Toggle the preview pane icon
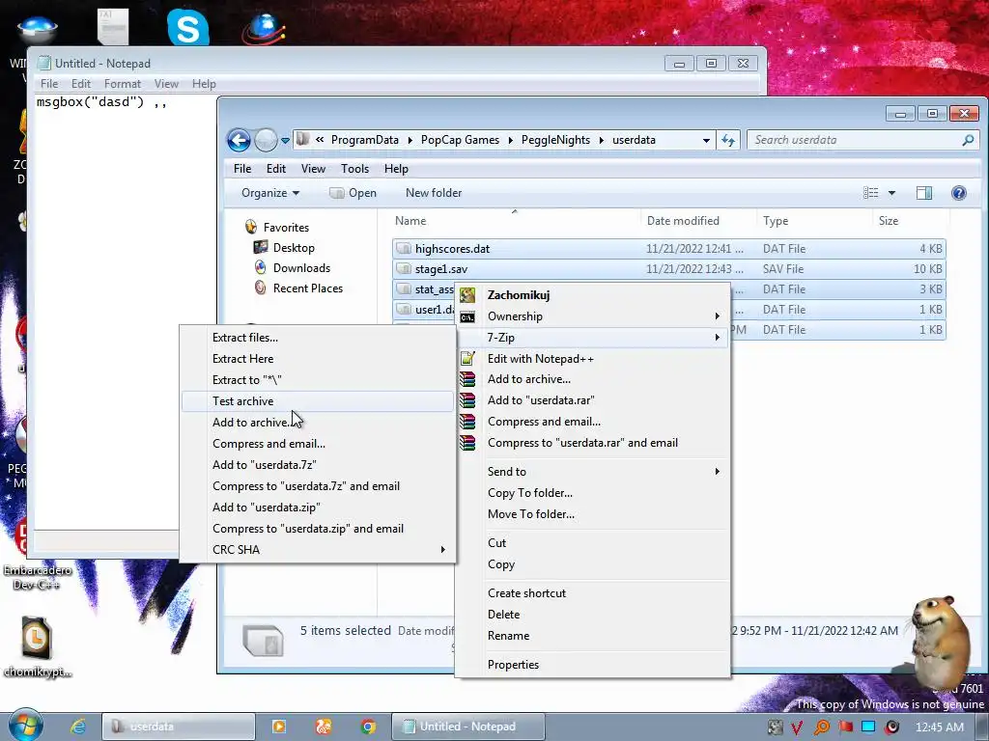 [x=924, y=193]
